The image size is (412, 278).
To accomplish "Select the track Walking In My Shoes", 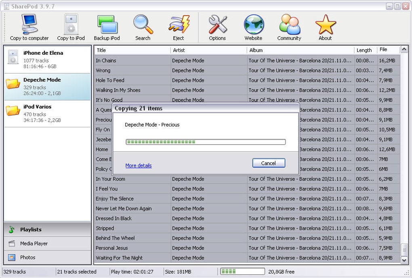I will tap(247, 90).
